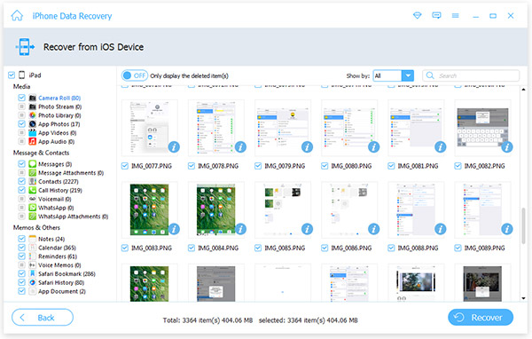Click the Notes icon
Screen dimensions: 532x339
click(32, 239)
